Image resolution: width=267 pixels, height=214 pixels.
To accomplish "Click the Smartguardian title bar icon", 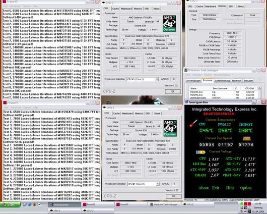I will pyautogui.click(x=186, y=102).
